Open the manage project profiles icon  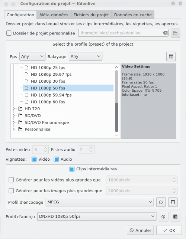171,56
